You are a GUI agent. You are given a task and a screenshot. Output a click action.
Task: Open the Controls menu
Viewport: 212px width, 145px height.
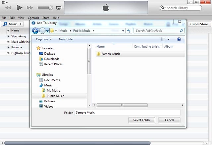pos(33,18)
